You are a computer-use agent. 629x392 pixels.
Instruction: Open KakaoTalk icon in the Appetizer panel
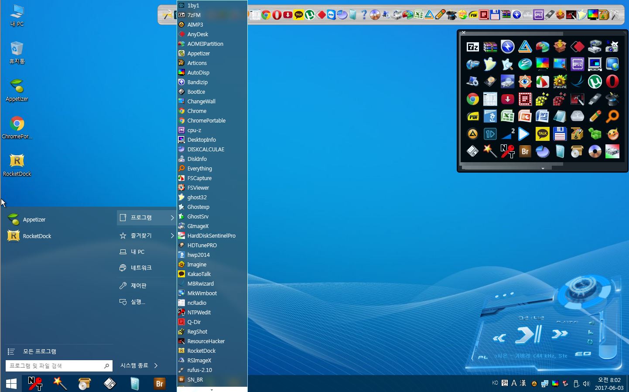(543, 134)
